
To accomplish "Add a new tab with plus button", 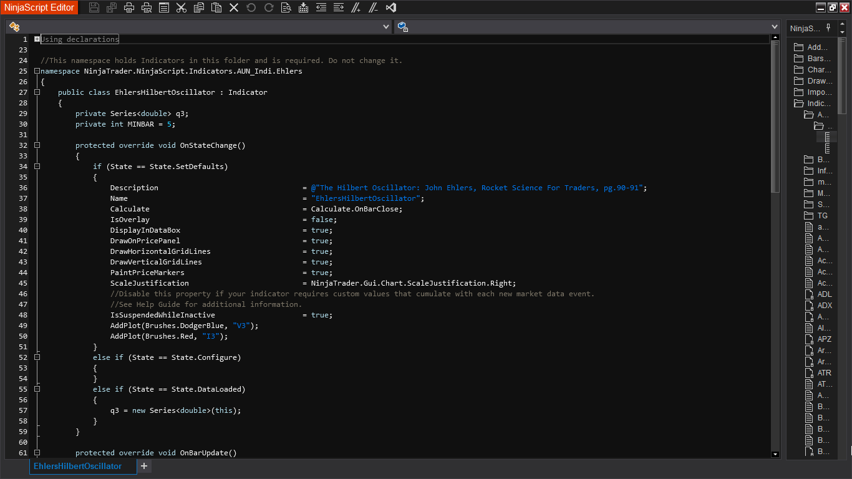I will point(144,466).
